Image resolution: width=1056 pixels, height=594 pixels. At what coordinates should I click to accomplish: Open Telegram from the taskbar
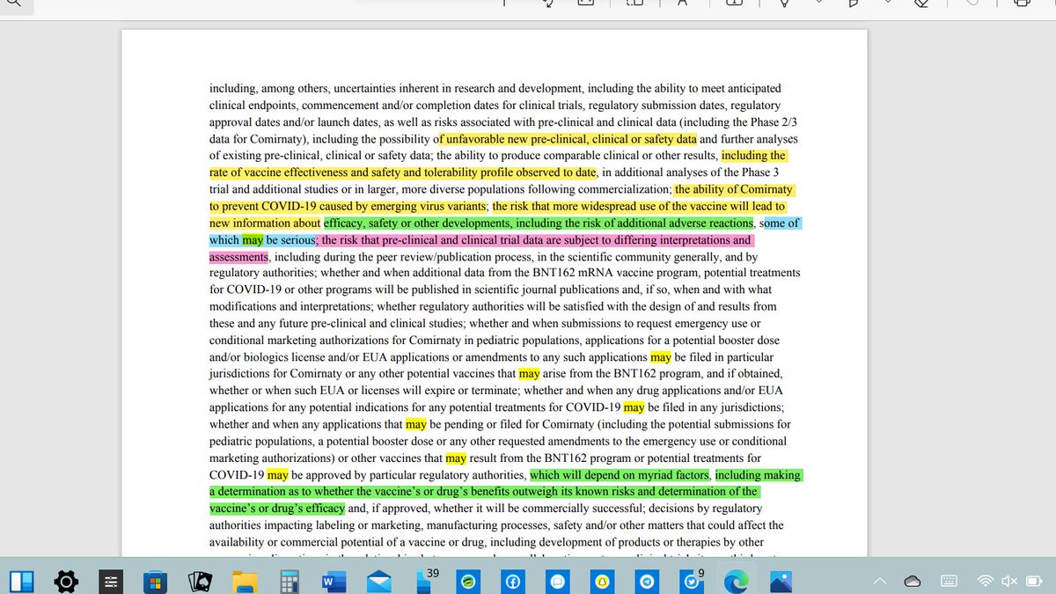point(646,583)
